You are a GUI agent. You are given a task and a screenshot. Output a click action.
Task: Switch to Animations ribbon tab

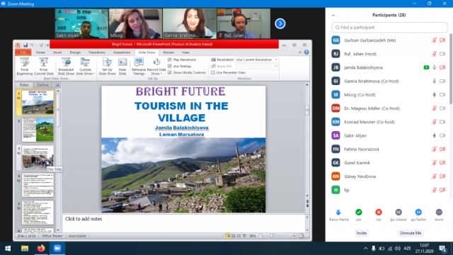(x=122, y=52)
